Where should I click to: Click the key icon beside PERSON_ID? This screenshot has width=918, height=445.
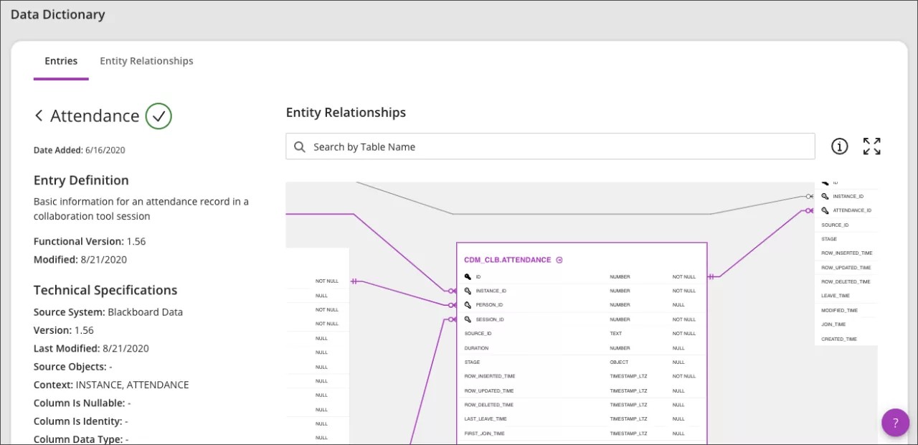(x=468, y=305)
